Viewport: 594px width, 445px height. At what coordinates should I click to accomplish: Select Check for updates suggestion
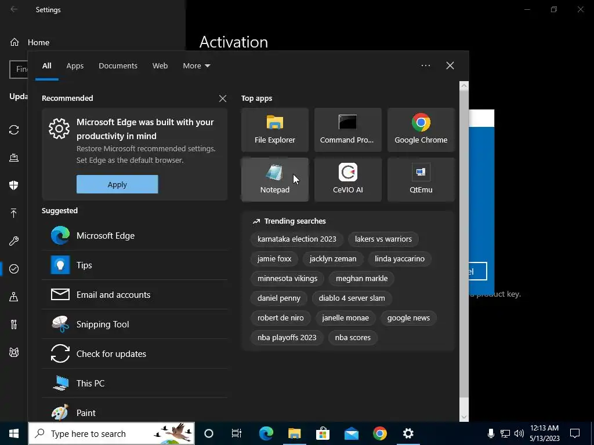[135, 353]
